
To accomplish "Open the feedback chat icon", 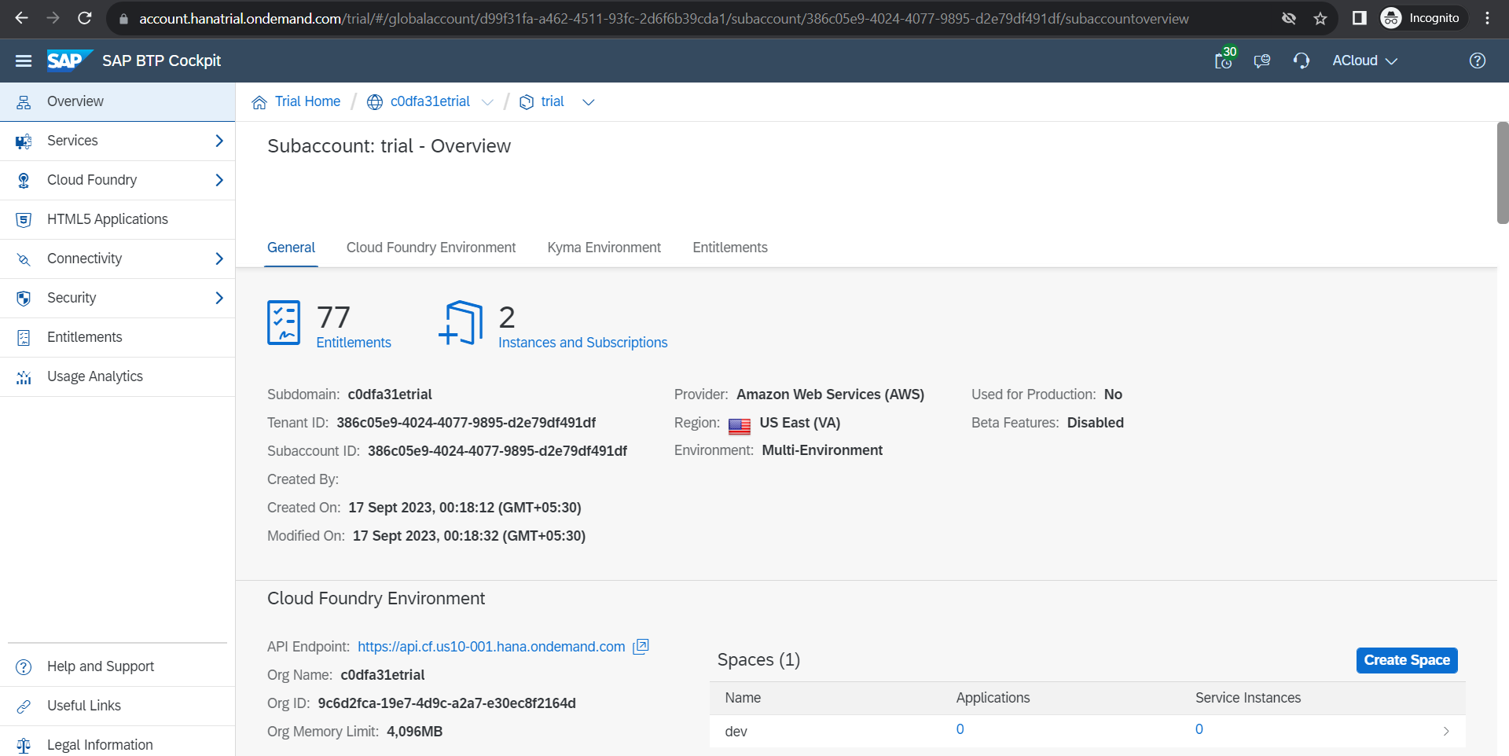I will (x=1262, y=61).
